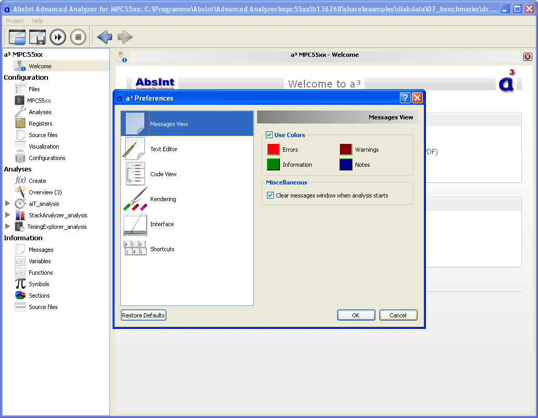538x418 pixels.
Task: Open Messages under Information
Action: 41,250
